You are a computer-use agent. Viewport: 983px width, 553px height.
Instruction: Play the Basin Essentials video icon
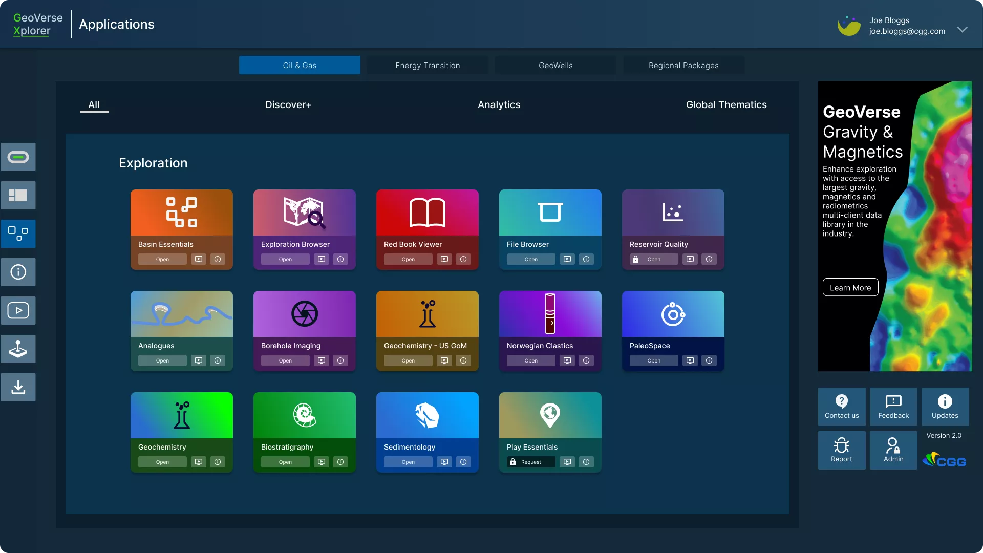(x=199, y=260)
